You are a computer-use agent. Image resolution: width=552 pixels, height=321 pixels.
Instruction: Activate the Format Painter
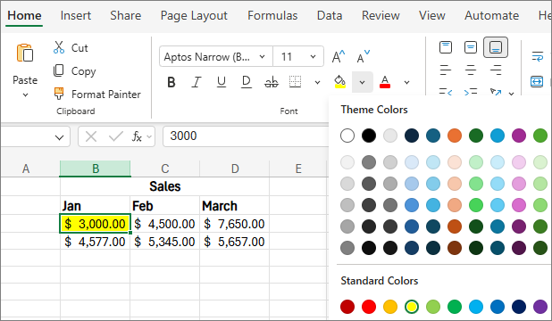click(x=59, y=94)
